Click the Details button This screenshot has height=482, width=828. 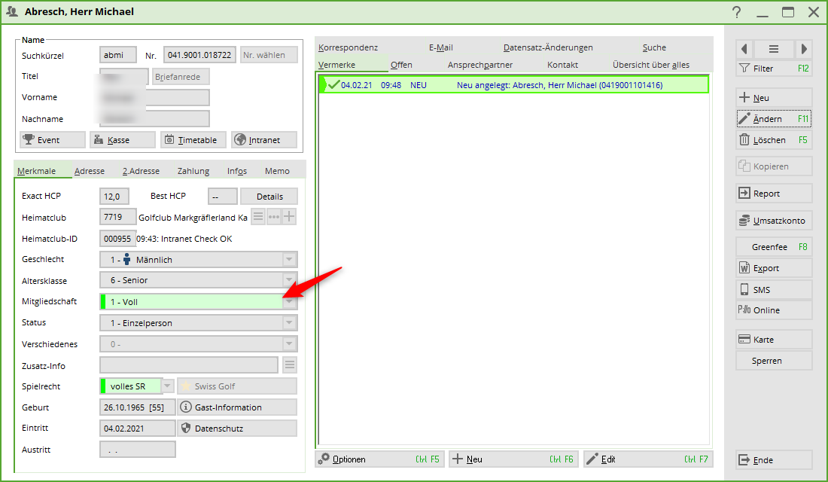[x=269, y=197]
